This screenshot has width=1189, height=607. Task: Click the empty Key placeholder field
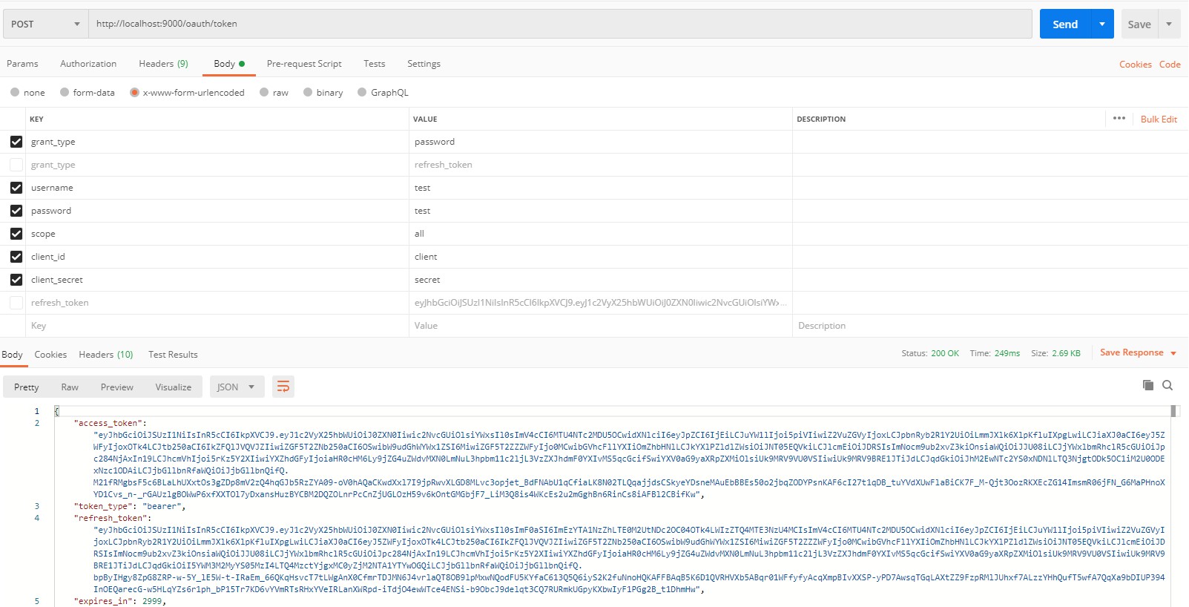pyautogui.click(x=217, y=326)
